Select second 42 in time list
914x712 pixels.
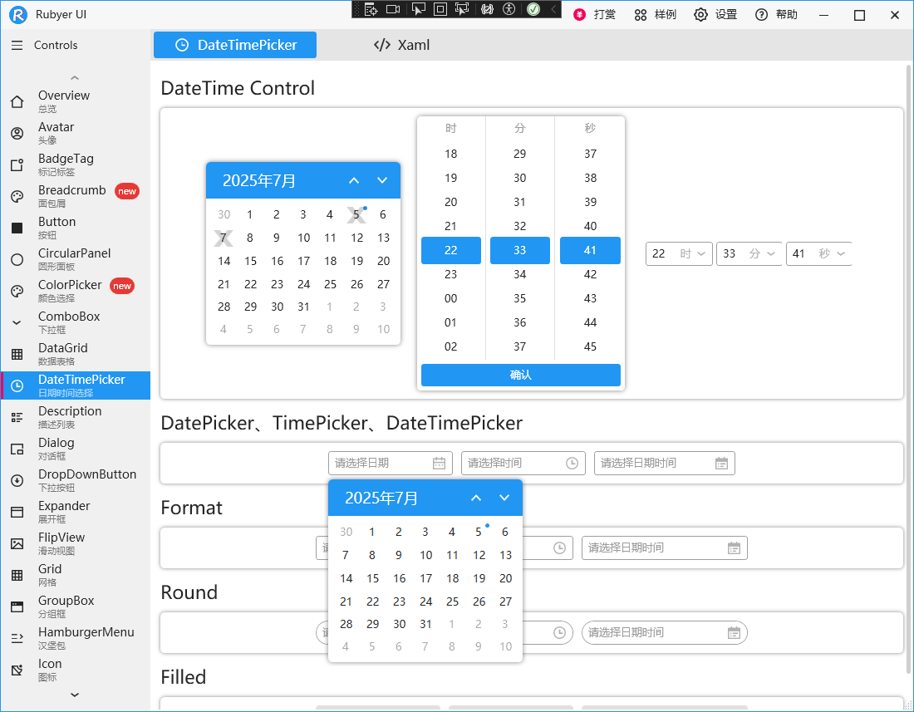[591, 274]
